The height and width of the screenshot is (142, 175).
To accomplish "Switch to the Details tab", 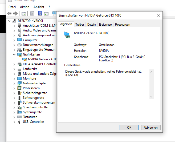I will 92,25.
